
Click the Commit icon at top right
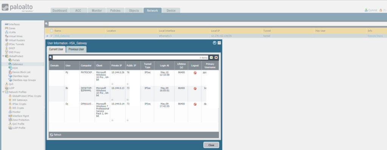pyautogui.click(x=366, y=10)
